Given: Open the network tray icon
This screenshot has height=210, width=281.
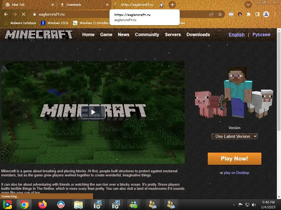Looking at the screenshot, I should tap(247, 205).
